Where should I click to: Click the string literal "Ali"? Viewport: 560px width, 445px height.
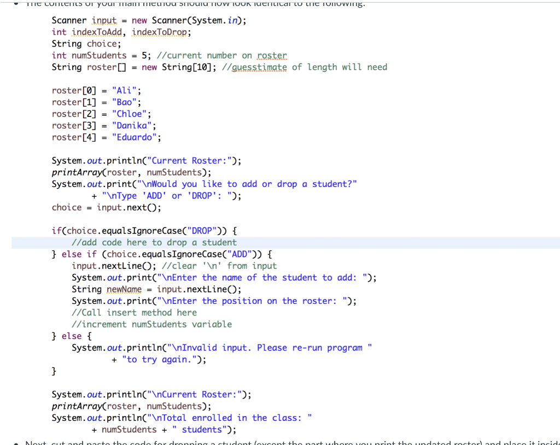[x=124, y=90]
